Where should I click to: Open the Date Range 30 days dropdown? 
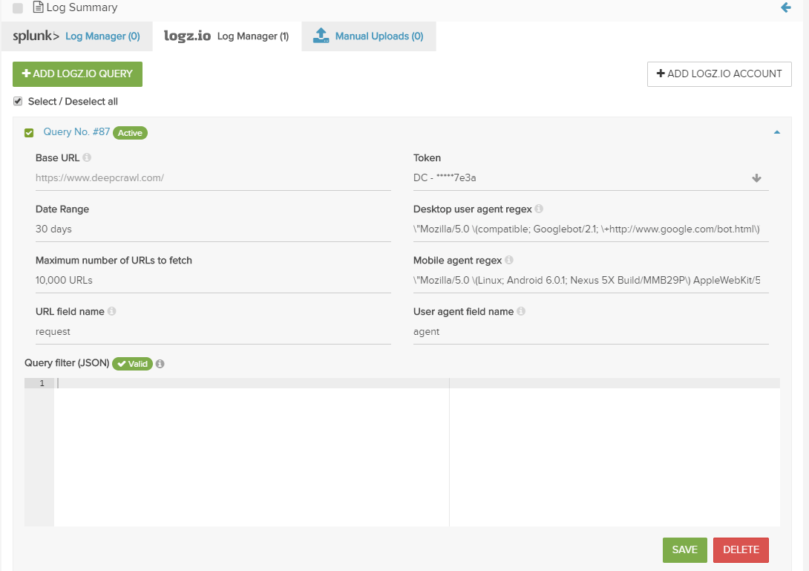tap(213, 229)
